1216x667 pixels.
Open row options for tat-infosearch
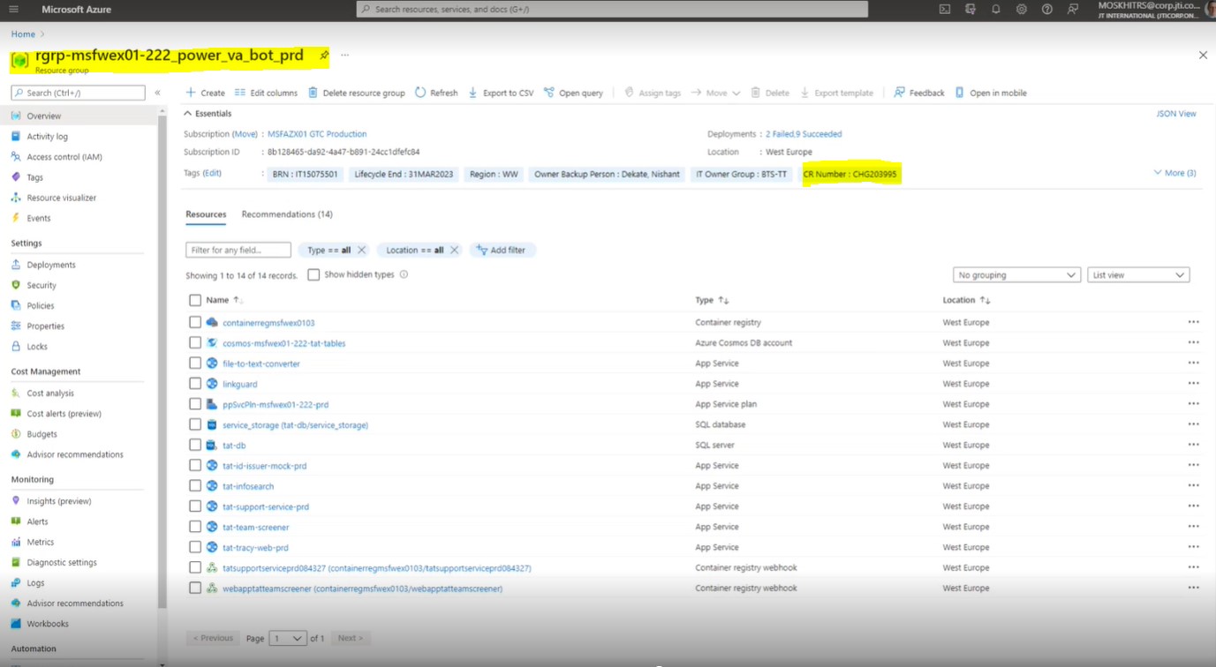point(1193,486)
